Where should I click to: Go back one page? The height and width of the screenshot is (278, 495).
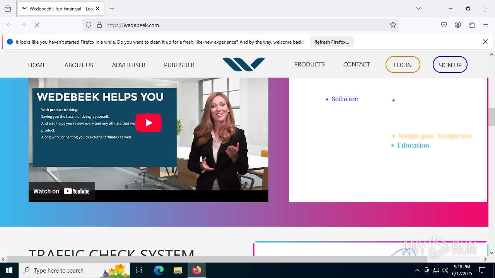tap(9, 25)
